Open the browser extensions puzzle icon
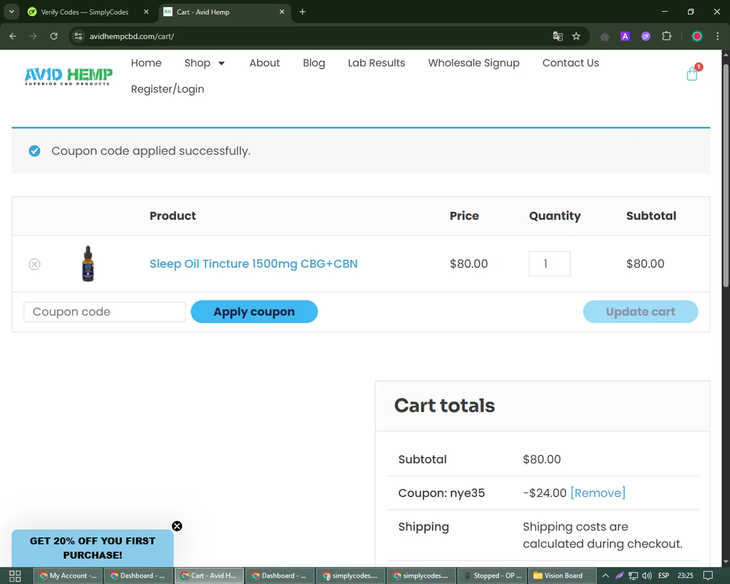This screenshot has width=730, height=584. pos(667,36)
